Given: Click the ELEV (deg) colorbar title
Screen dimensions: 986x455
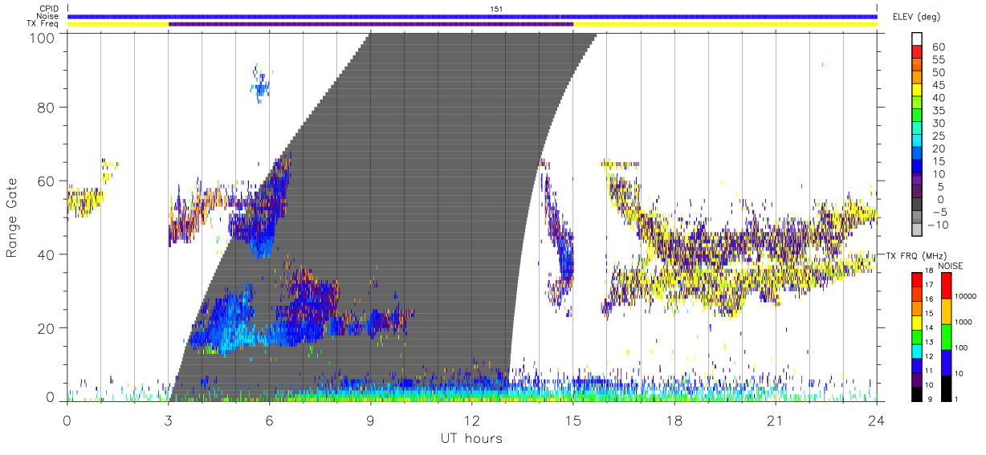Looking at the screenshot, I should click(x=917, y=16).
